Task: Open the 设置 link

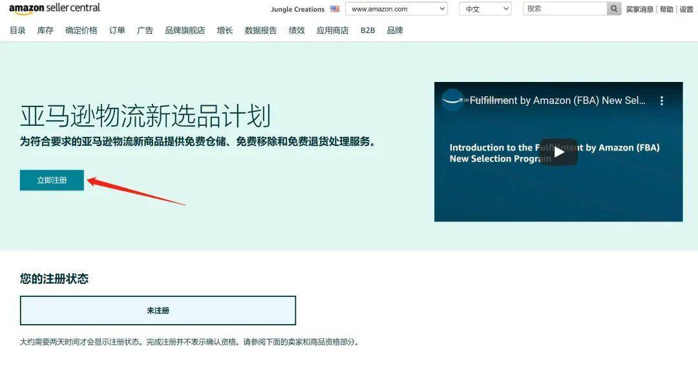Action: [x=686, y=9]
